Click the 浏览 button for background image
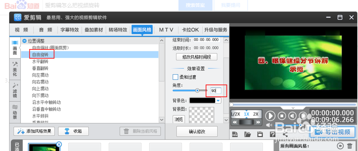 click(x=179, y=119)
